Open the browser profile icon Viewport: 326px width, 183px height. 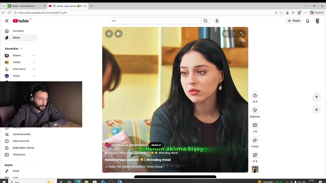click(299, 13)
